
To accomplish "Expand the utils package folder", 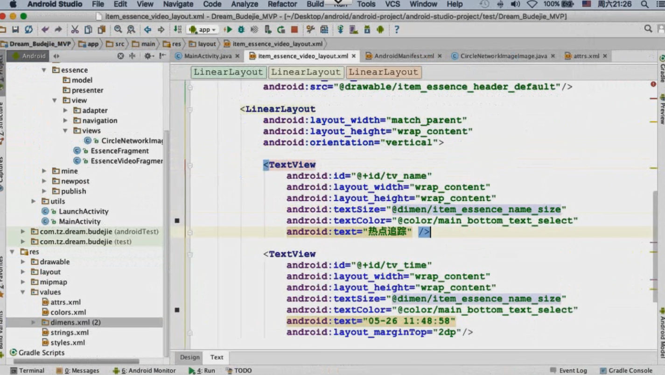I will point(34,201).
